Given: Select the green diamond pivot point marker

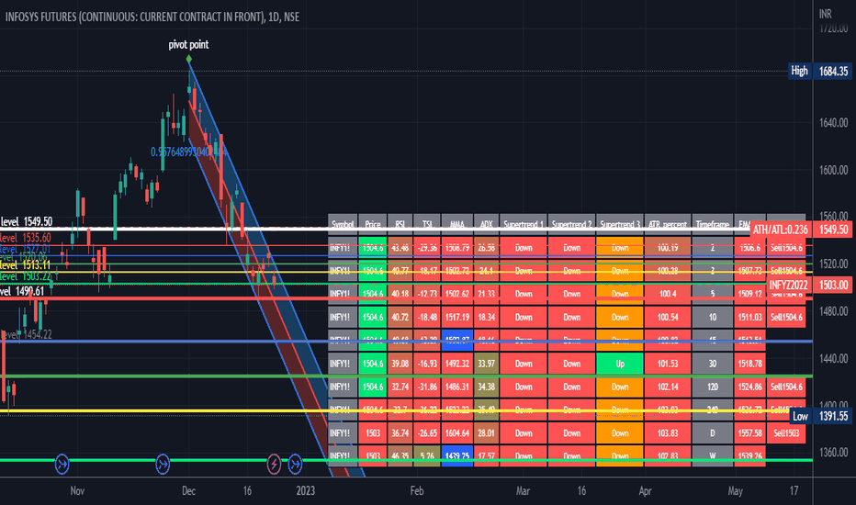Looking at the screenshot, I should [189, 59].
